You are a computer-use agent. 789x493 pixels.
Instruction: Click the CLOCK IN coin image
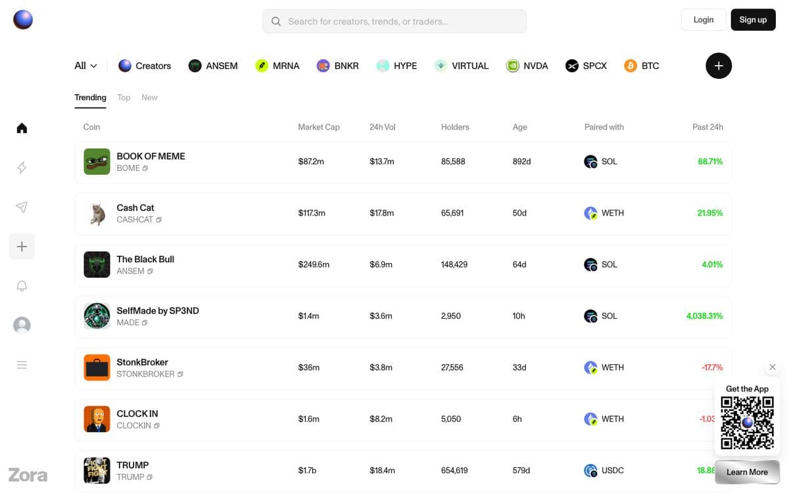pyautogui.click(x=97, y=419)
